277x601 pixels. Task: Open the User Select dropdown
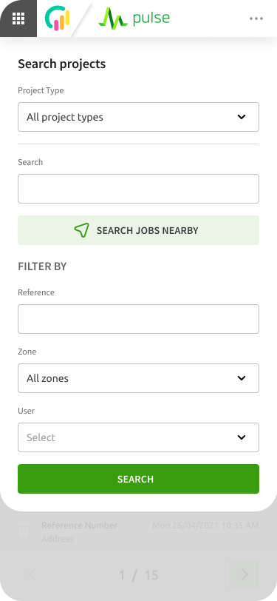point(139,437)
